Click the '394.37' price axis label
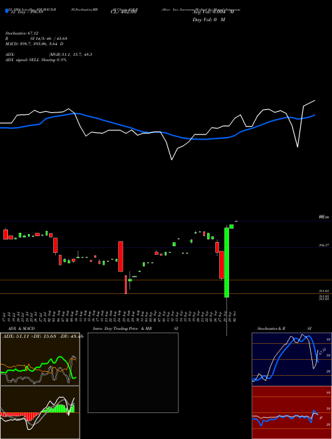 323,245
